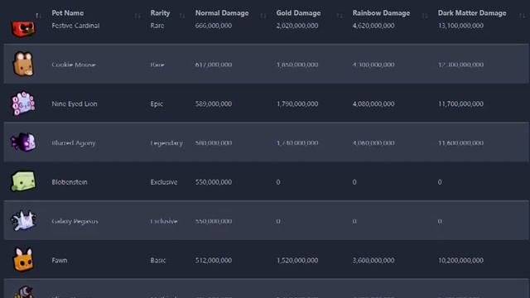
Task: Select the Galaxy Pegasus table row
Action: point(267,221)
